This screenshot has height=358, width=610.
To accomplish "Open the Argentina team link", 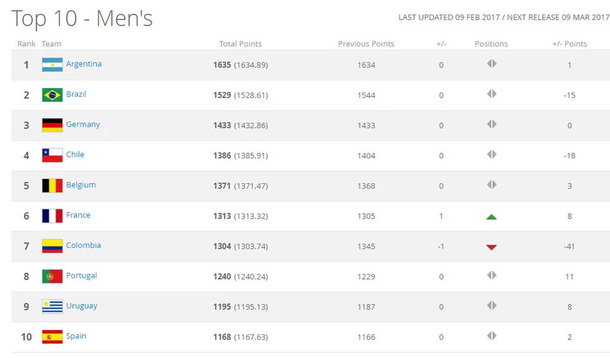I will [84, 64].
